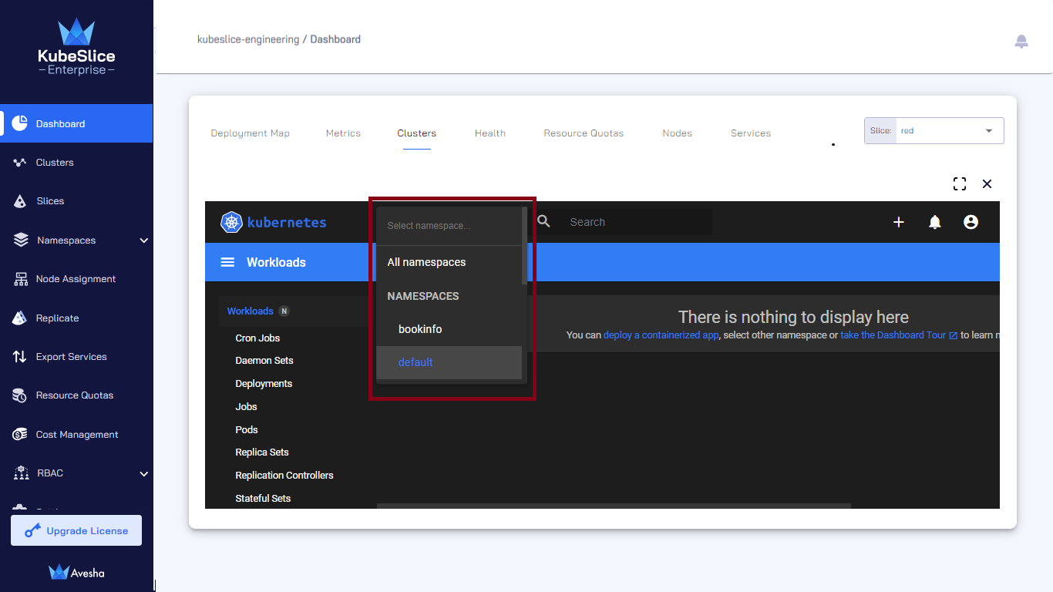Click the deploy a containerized app link
This screenshot has height=592, width=1053.
click(661, 335)
